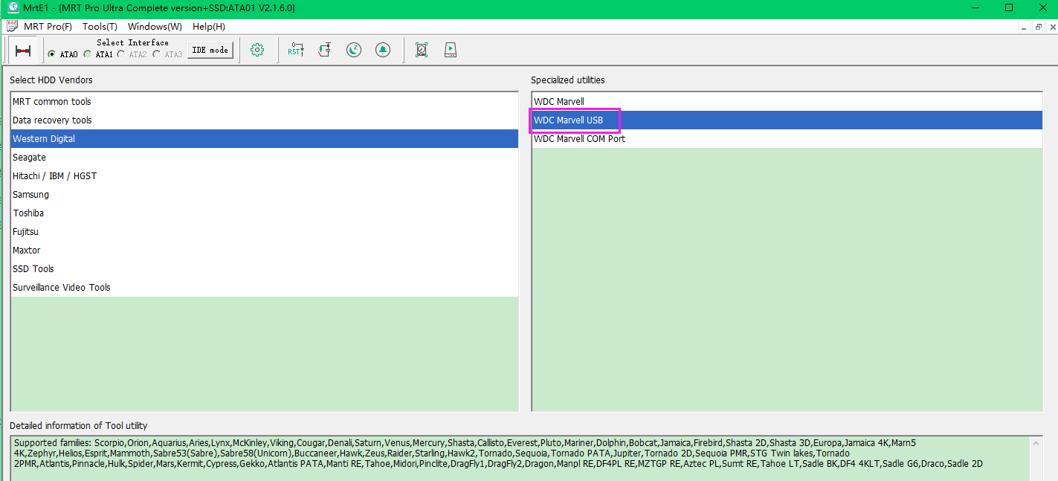The width and height of the screenshot is (1058, 481).
Task: Select the WDC Marvell USB utility
Action: click(x=787, y=120)
